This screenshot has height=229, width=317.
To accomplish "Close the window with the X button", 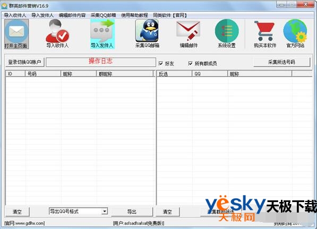I will (306, 5).
